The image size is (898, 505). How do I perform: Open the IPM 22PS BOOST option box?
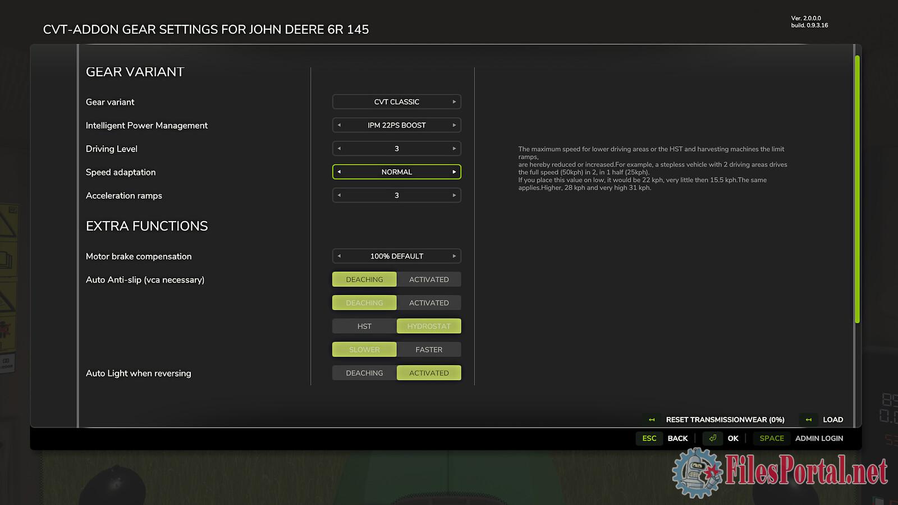[x=396, y=125]
